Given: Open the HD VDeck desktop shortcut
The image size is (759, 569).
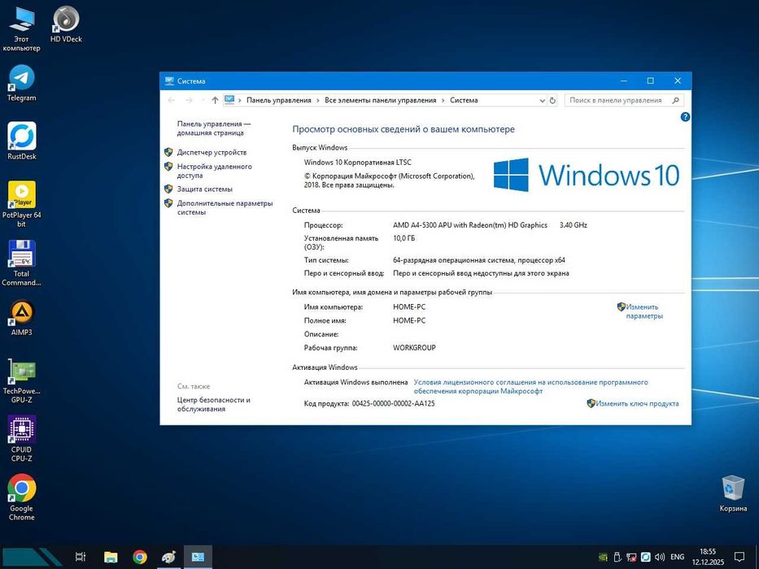Looking at the screenshot, I should click(x=66, y=24).
